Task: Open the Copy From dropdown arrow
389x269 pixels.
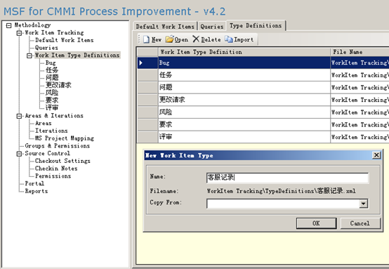Action: point(364,204)
